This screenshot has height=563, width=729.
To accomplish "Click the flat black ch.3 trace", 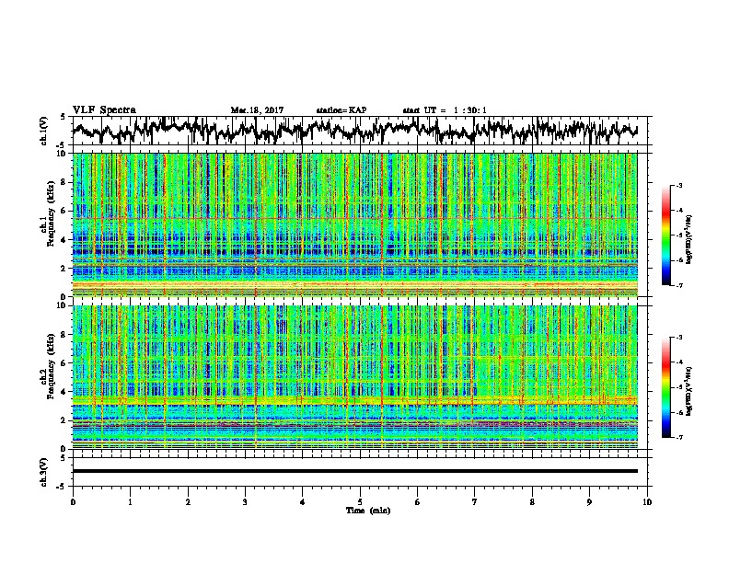I will coord(354,471).
